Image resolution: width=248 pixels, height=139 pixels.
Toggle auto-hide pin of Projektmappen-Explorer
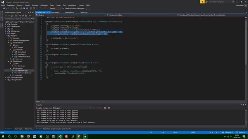point(31,12)
